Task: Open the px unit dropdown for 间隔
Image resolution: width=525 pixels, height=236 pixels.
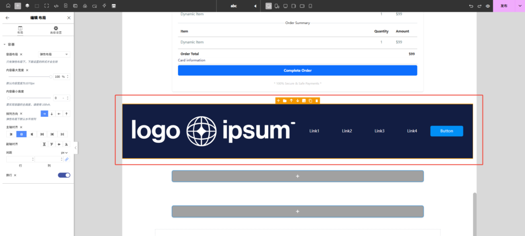Action: pyautogui.click(x=65, y=153)
